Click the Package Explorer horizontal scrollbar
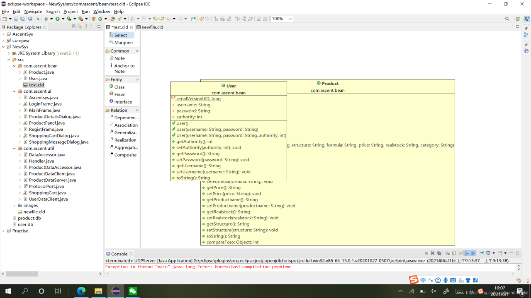531x298 pixels. (22, 274)
